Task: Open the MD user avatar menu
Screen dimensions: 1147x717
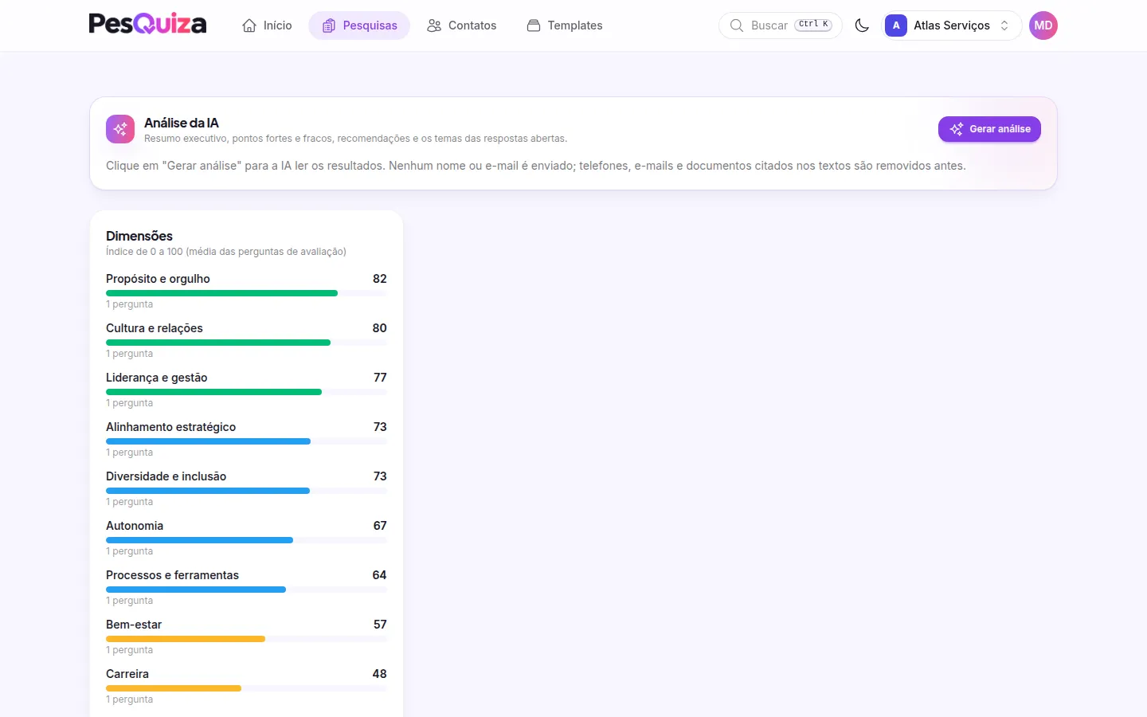Action: coord(1043,25)
